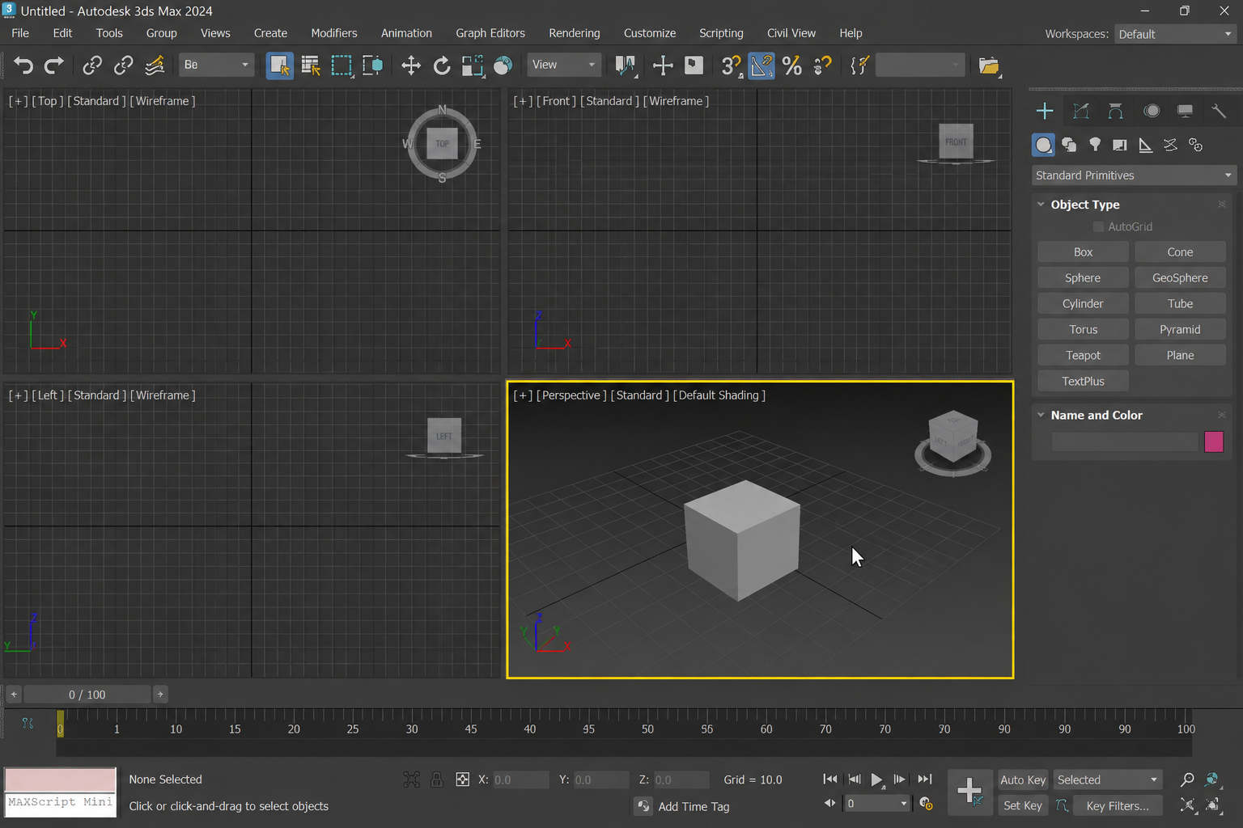1243x828 pixels.
Task: Open the Civil View menu
Action: [x=791, y=33]
